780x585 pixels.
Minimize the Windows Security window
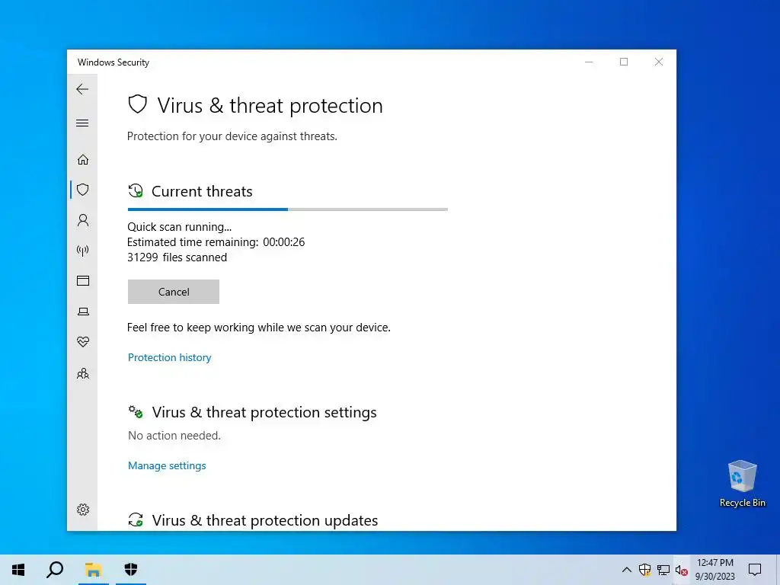[x=589, y=62]
